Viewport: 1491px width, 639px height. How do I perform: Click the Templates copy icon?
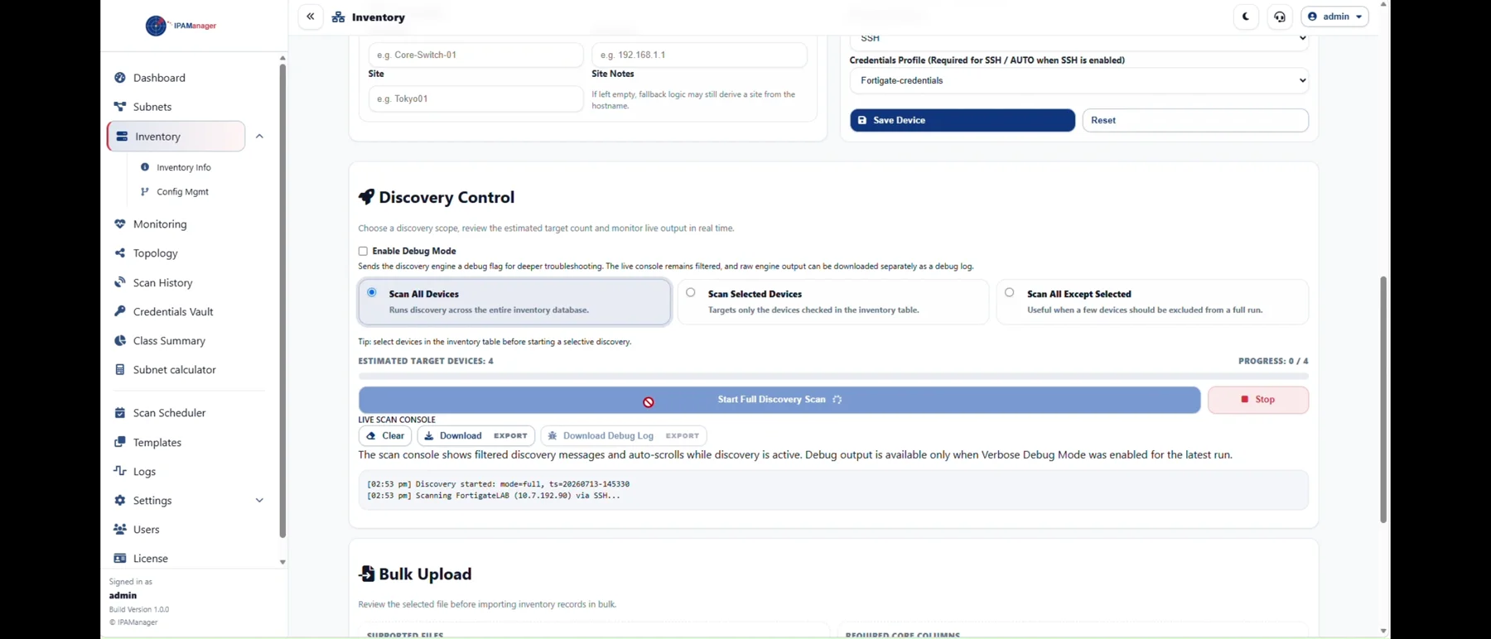click(120, 442)
